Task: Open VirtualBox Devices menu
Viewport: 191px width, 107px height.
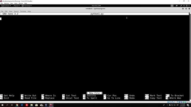Action: point(21,3)
